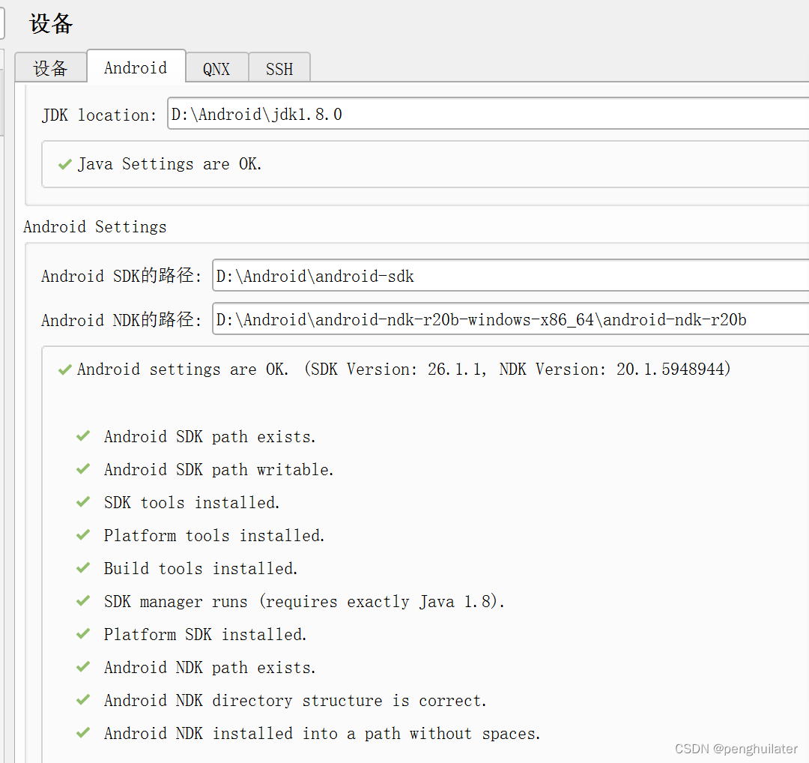
Task: Click the Platform tools installed checkmark
Action: click(x=83, y=534)
